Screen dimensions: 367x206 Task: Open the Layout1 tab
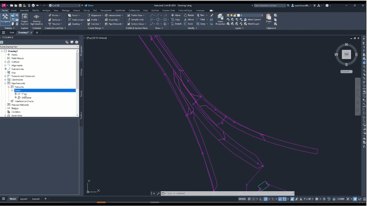click(x=24, y=199)
